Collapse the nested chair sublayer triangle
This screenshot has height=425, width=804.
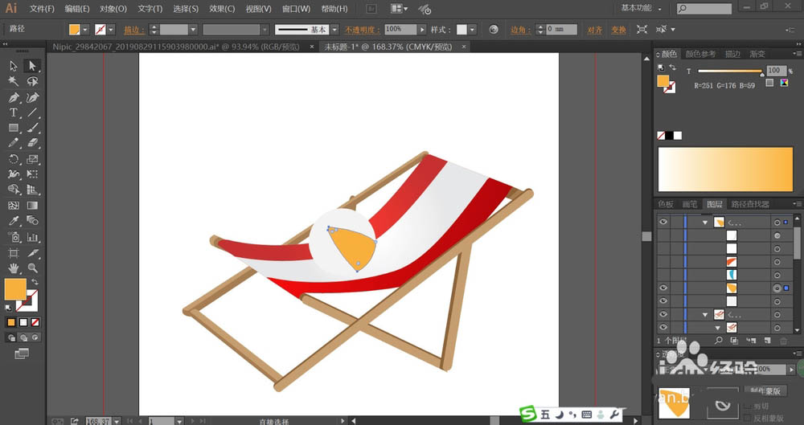click(718, 328)
